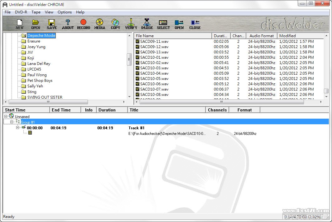Sort files by the File Name column
332x222 pixels.
[x=173, y=36]
